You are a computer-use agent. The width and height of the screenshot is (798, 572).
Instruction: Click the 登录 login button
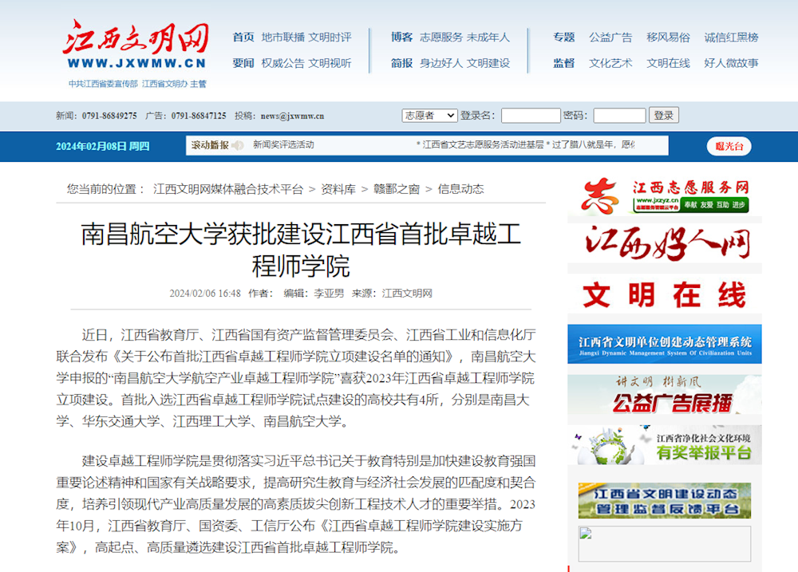pos(664,115)
